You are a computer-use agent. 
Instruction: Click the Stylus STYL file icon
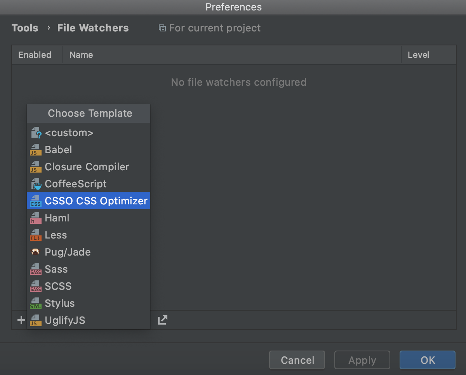click(35, 303)
